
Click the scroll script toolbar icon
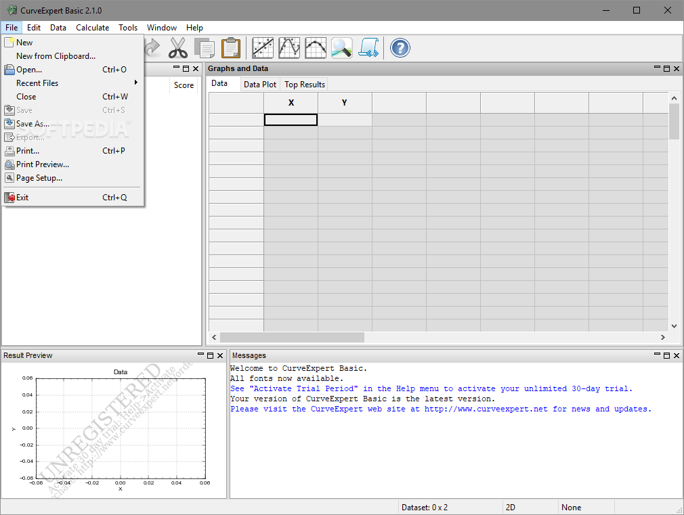(368, 47)
